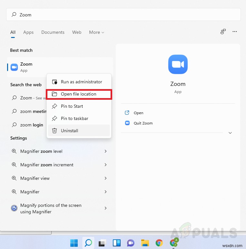The height and width of the screenshot is (249, 246).
Task: Expand the More filter dropdown
Action: click(x=97, y=32)
